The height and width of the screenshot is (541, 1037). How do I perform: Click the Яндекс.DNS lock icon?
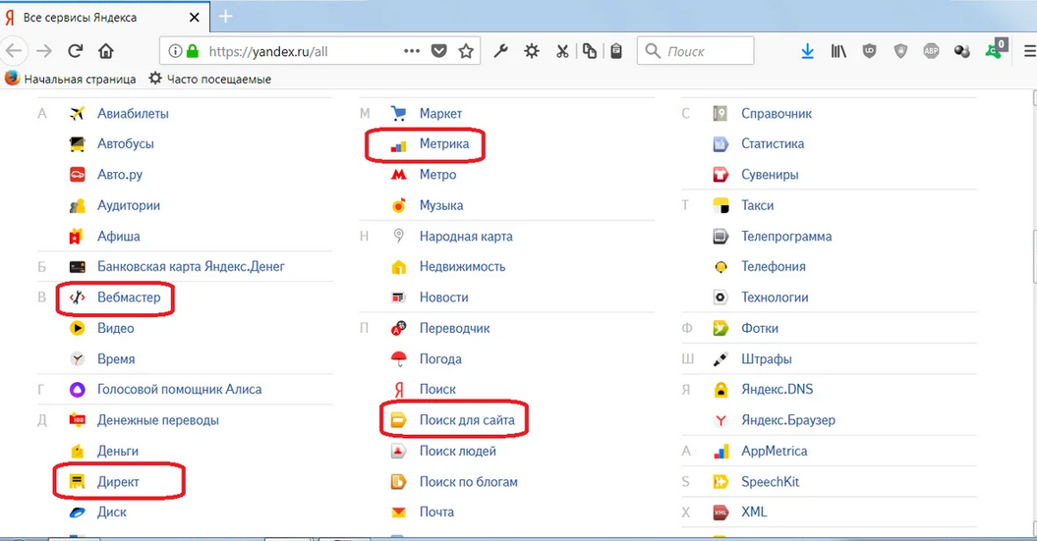[720, 390]
